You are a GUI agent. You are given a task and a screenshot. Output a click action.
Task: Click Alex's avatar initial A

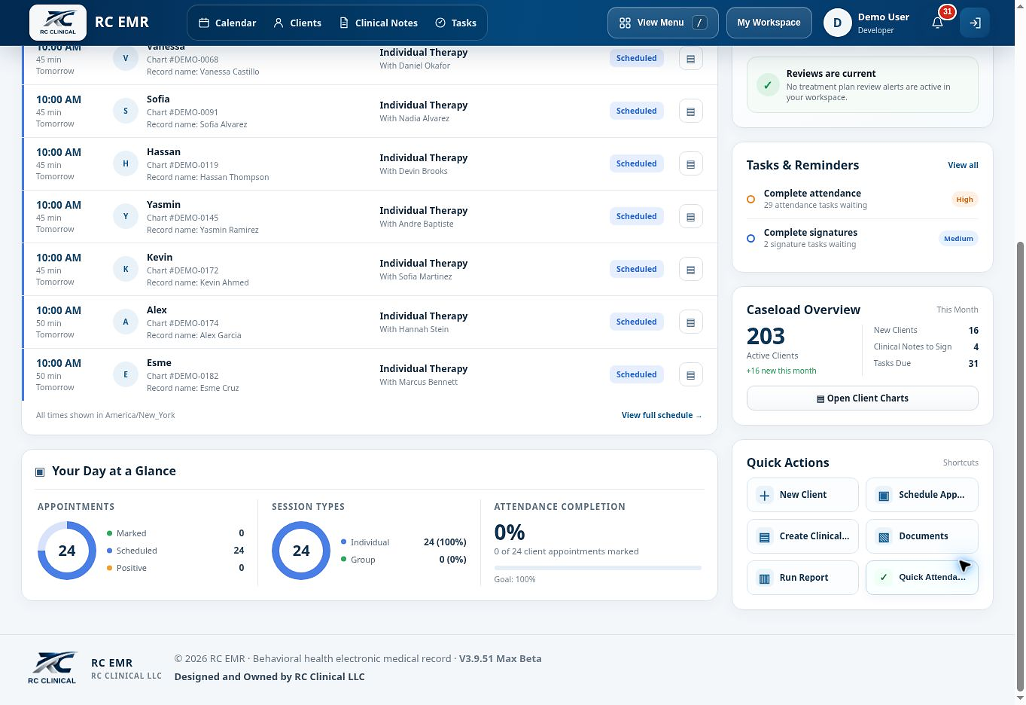[x=126, y=322]
